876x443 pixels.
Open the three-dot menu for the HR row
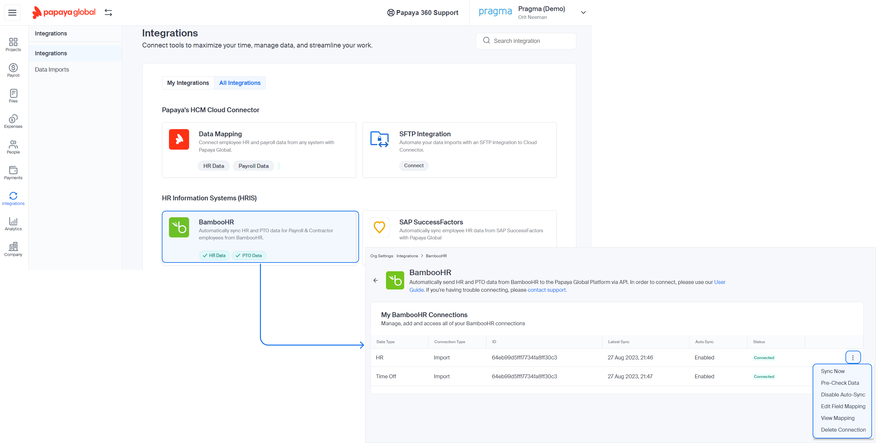(x=853, y=357)
